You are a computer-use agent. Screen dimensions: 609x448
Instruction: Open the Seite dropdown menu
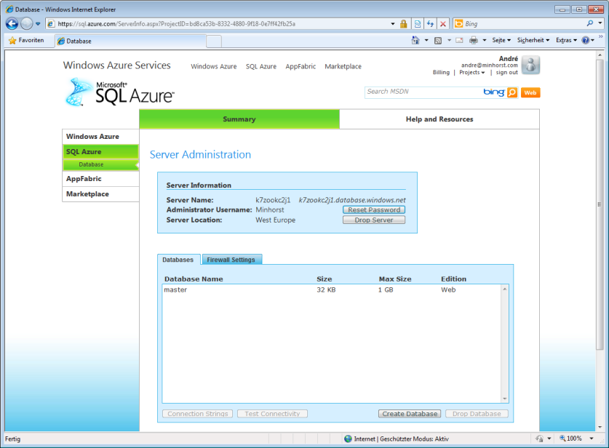click(501, 41)
